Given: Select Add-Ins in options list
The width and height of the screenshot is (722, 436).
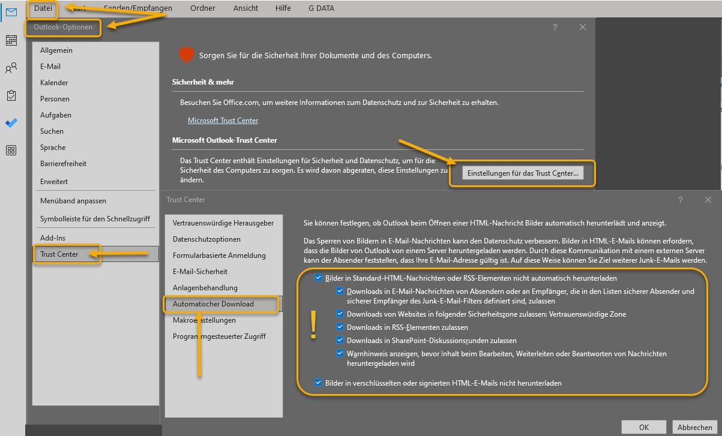Looking at the screenshot, I should point(95,238).
